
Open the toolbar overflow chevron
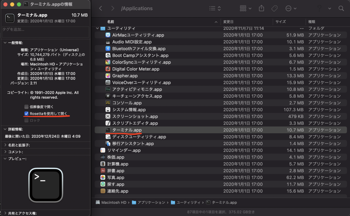[x=330, y=8]
